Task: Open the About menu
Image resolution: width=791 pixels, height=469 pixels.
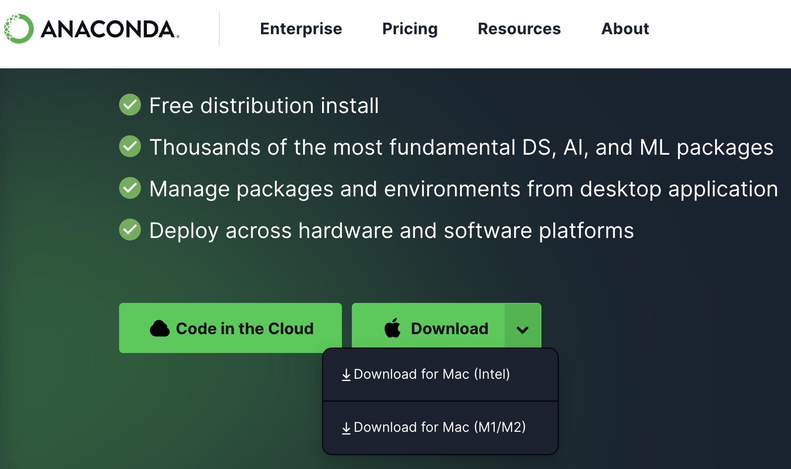Action: 625,29
